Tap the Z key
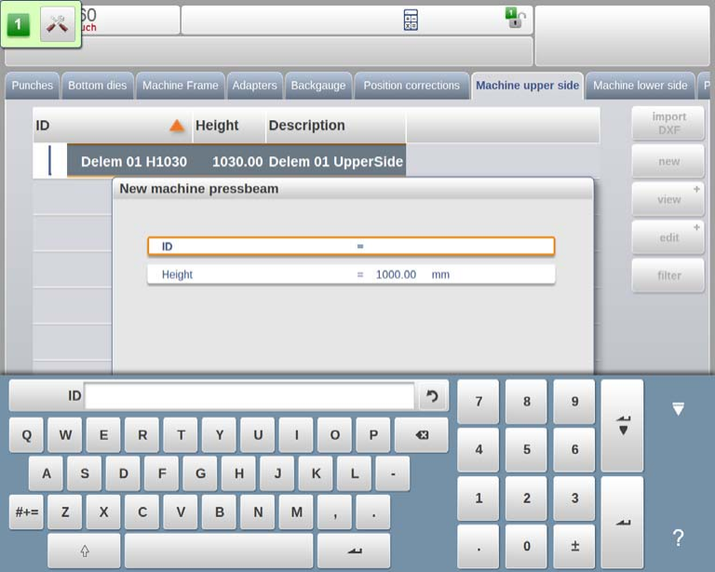 coord(65,512)
